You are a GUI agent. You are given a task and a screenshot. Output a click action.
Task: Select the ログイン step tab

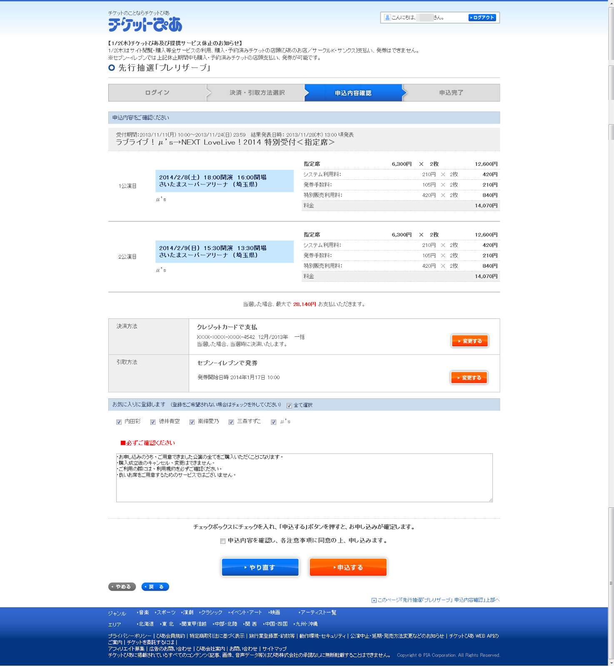(x=157, y=93)
